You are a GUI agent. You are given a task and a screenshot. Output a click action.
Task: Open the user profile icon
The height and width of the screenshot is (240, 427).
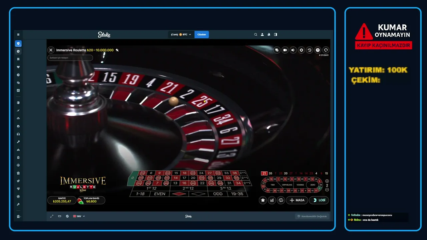[262, 34]
